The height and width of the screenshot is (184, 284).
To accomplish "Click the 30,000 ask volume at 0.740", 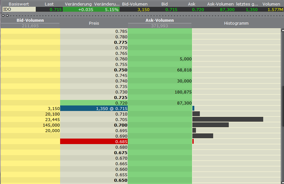I will pyautogui.click(x=184, y=81).
